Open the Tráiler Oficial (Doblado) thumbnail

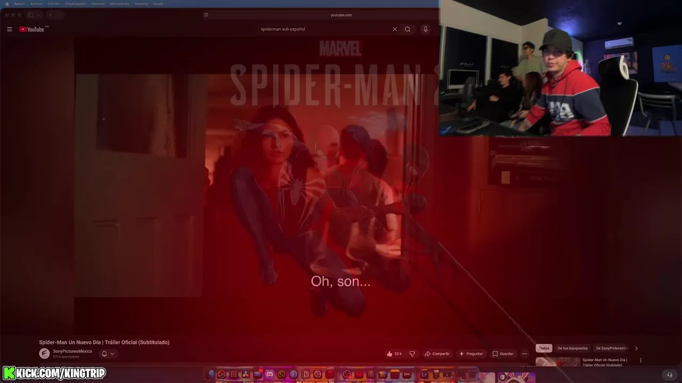point(558,362)
